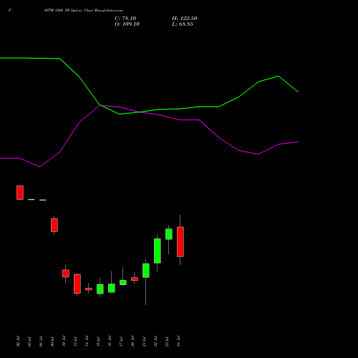Click the large red candlestick for 24 Jul
Viewport: 358px width, 358px height.
[x=180, y=242]
